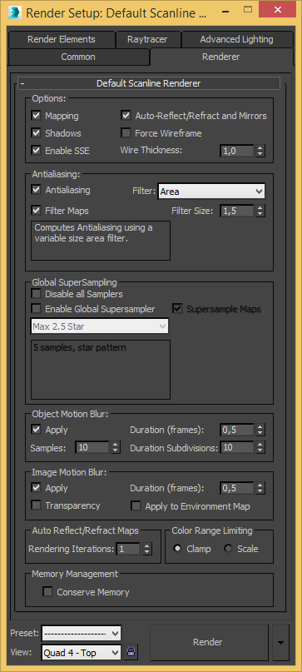
Task: Click the Samples spinner arrows
Action: point(115,448)
